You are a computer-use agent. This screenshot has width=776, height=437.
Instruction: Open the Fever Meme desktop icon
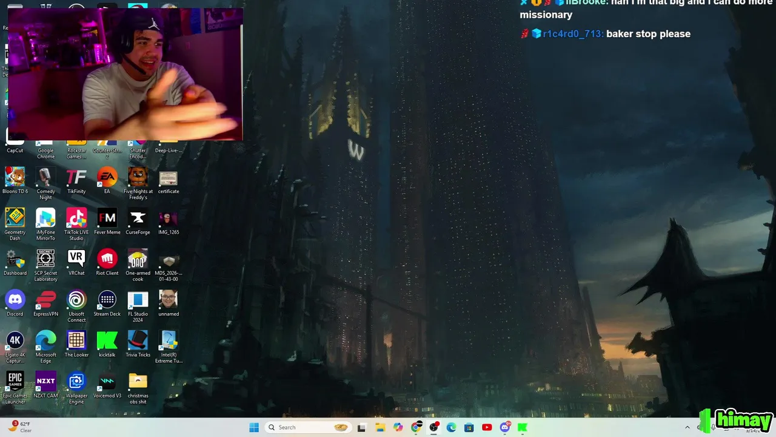[x=107, y=218]
